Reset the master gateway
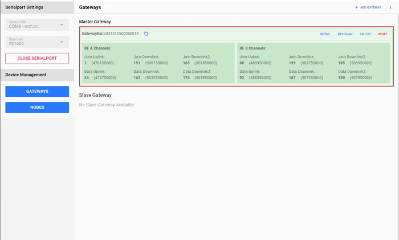This screenshot has height=240, width=399. 382,34
